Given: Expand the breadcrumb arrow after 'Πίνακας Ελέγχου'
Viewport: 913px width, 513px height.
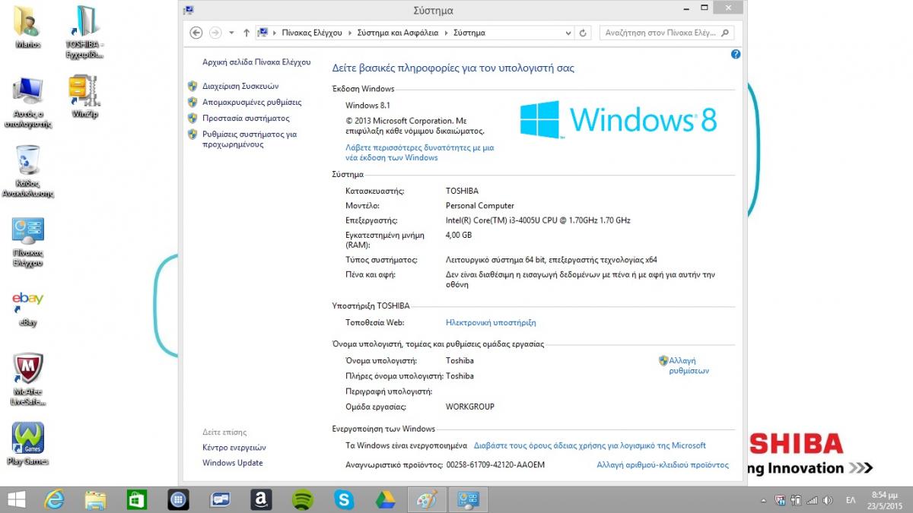Looking at the screenshot, I should pos(350,33).
